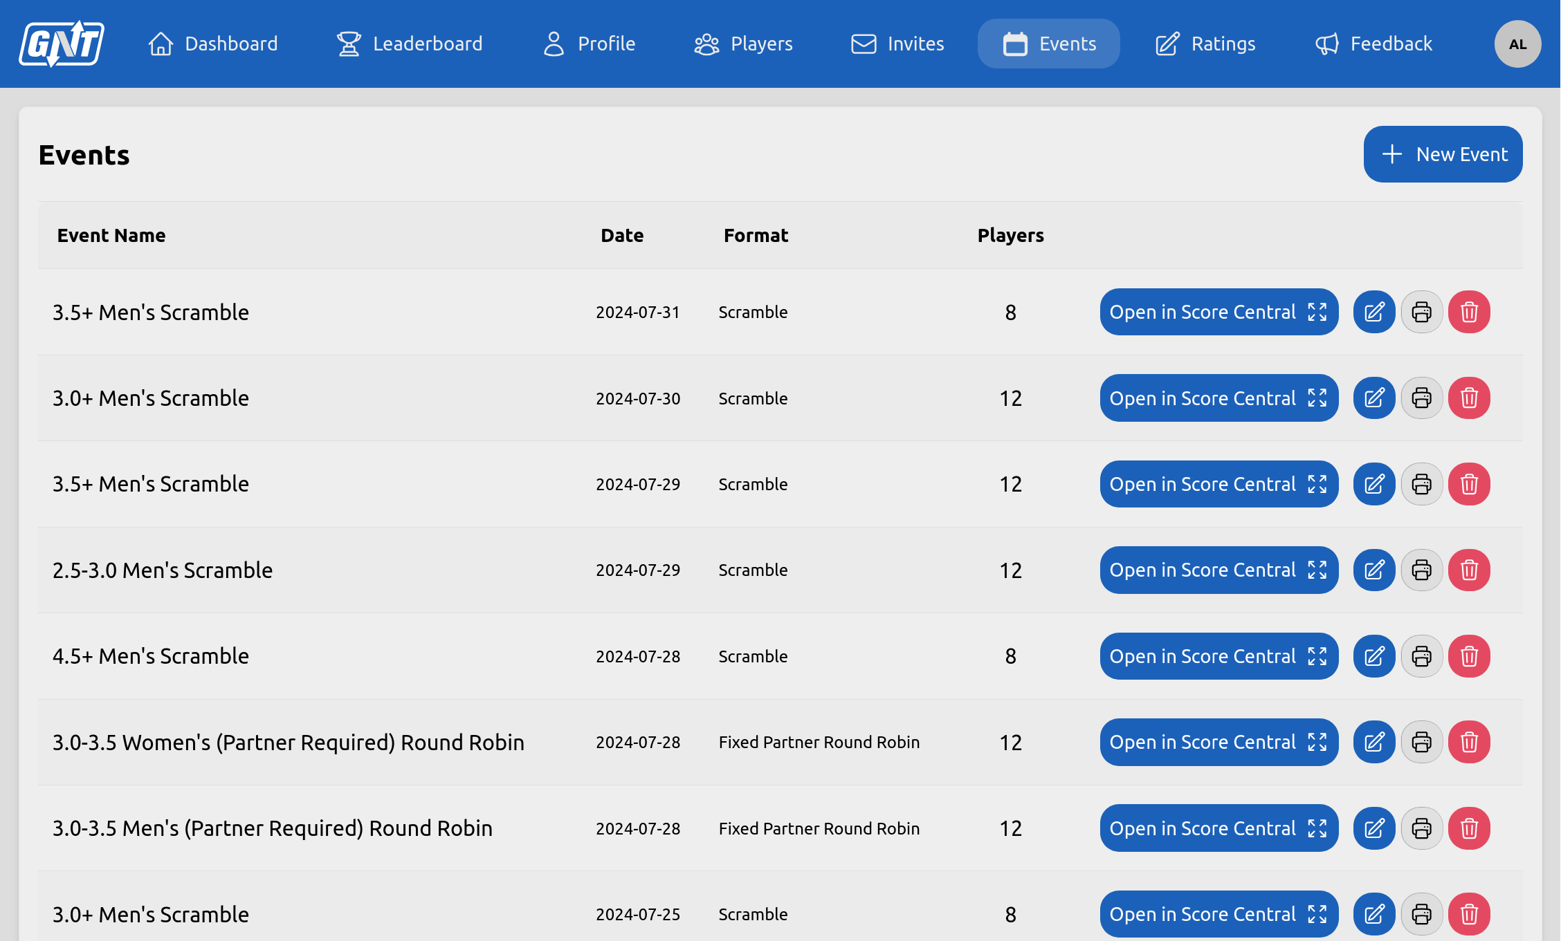
Task: Click the date 2024-07-30
Action: (638, 399)
